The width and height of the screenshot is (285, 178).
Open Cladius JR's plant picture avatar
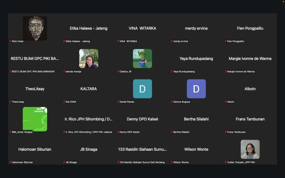click(142, 58)
